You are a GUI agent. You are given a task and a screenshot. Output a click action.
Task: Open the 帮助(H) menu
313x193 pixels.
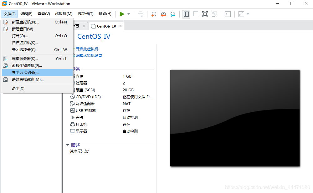tap(105, 14)
